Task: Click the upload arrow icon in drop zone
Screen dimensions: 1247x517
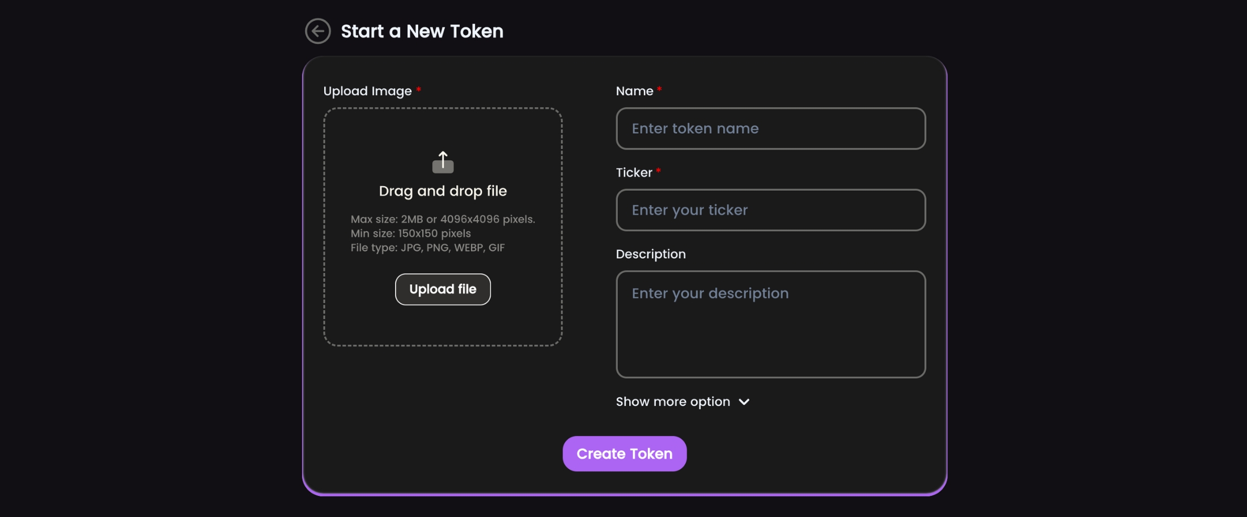Action: pyautogui.click(x=443, y=162)
